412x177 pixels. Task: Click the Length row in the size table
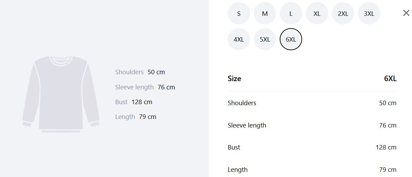312,169
